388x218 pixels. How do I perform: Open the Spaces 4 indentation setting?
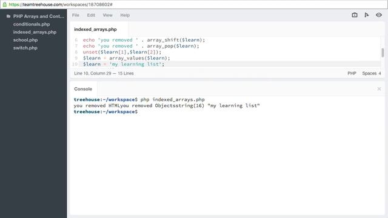point(372,73)
